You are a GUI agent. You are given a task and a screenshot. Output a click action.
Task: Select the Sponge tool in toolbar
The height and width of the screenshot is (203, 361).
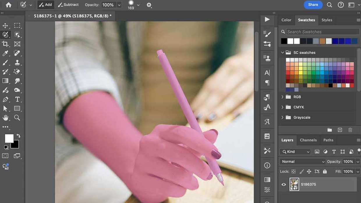17,90
